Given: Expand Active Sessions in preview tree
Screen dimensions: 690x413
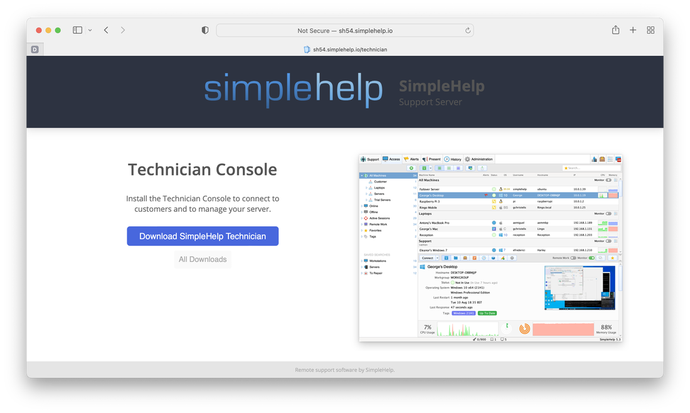Looking at the screenshot, I should pyautogui.click(x=362, y=218).
